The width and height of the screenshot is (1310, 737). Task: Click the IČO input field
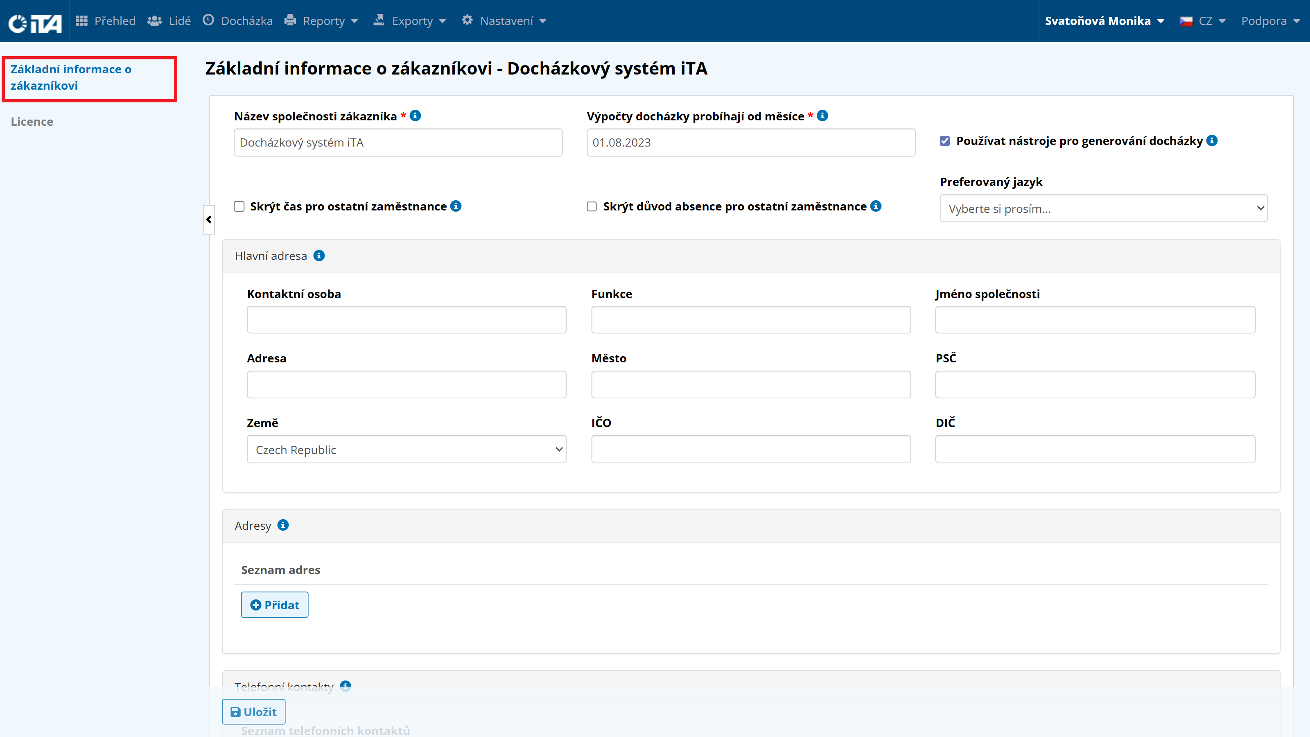tap(751, 449)
